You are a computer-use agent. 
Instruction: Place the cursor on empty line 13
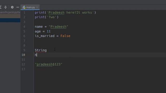click(100, 69)
